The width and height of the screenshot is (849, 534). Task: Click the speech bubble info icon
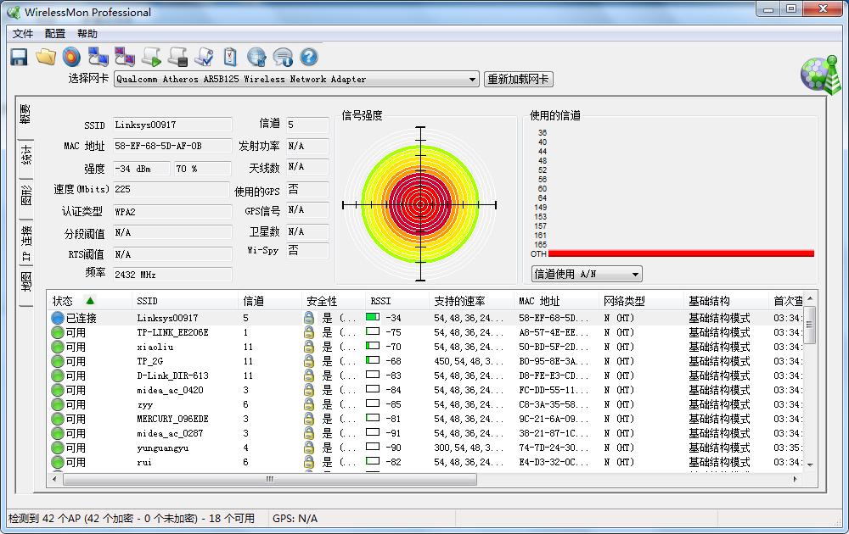283,57
